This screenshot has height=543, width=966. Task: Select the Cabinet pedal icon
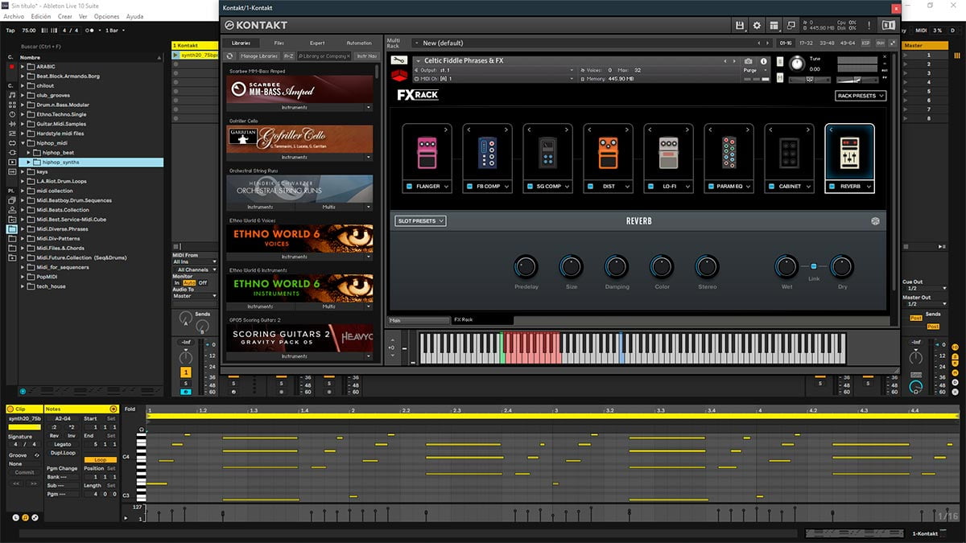[789, 152]
